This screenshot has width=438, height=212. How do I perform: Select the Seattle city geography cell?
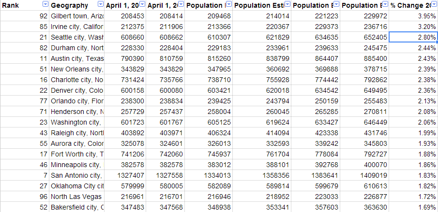click(x=76, y=37)
